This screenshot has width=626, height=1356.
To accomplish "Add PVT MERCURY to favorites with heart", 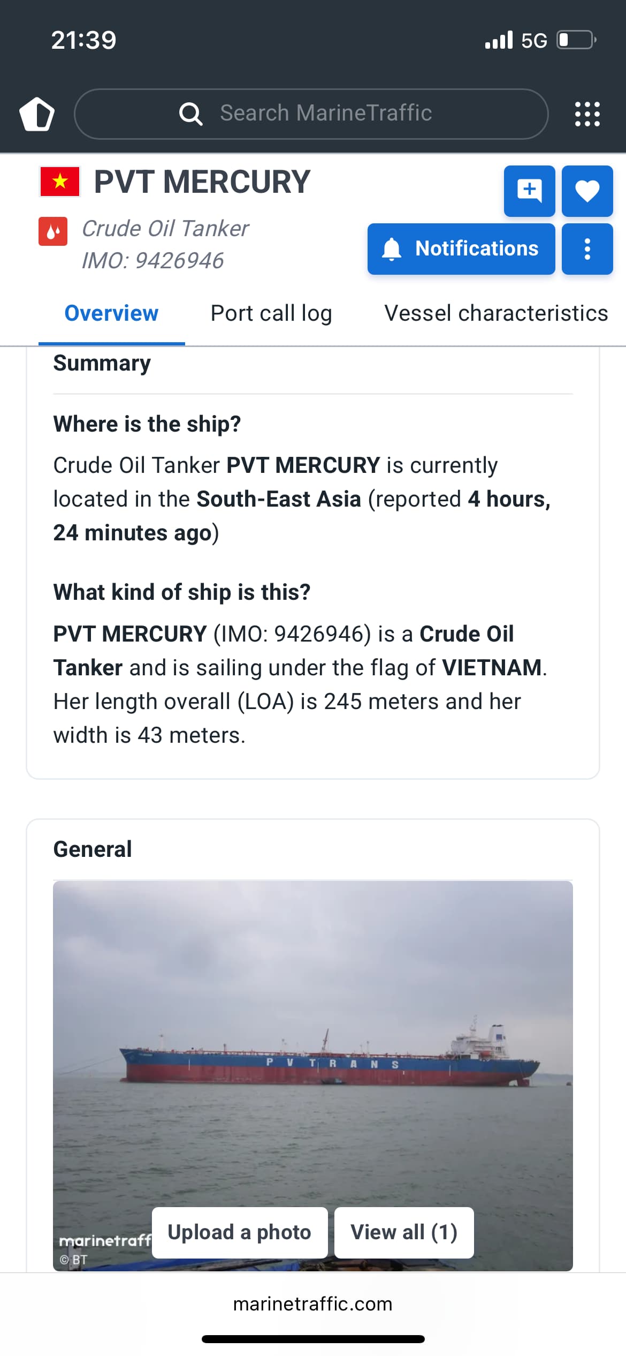I will tap(587, 191).
